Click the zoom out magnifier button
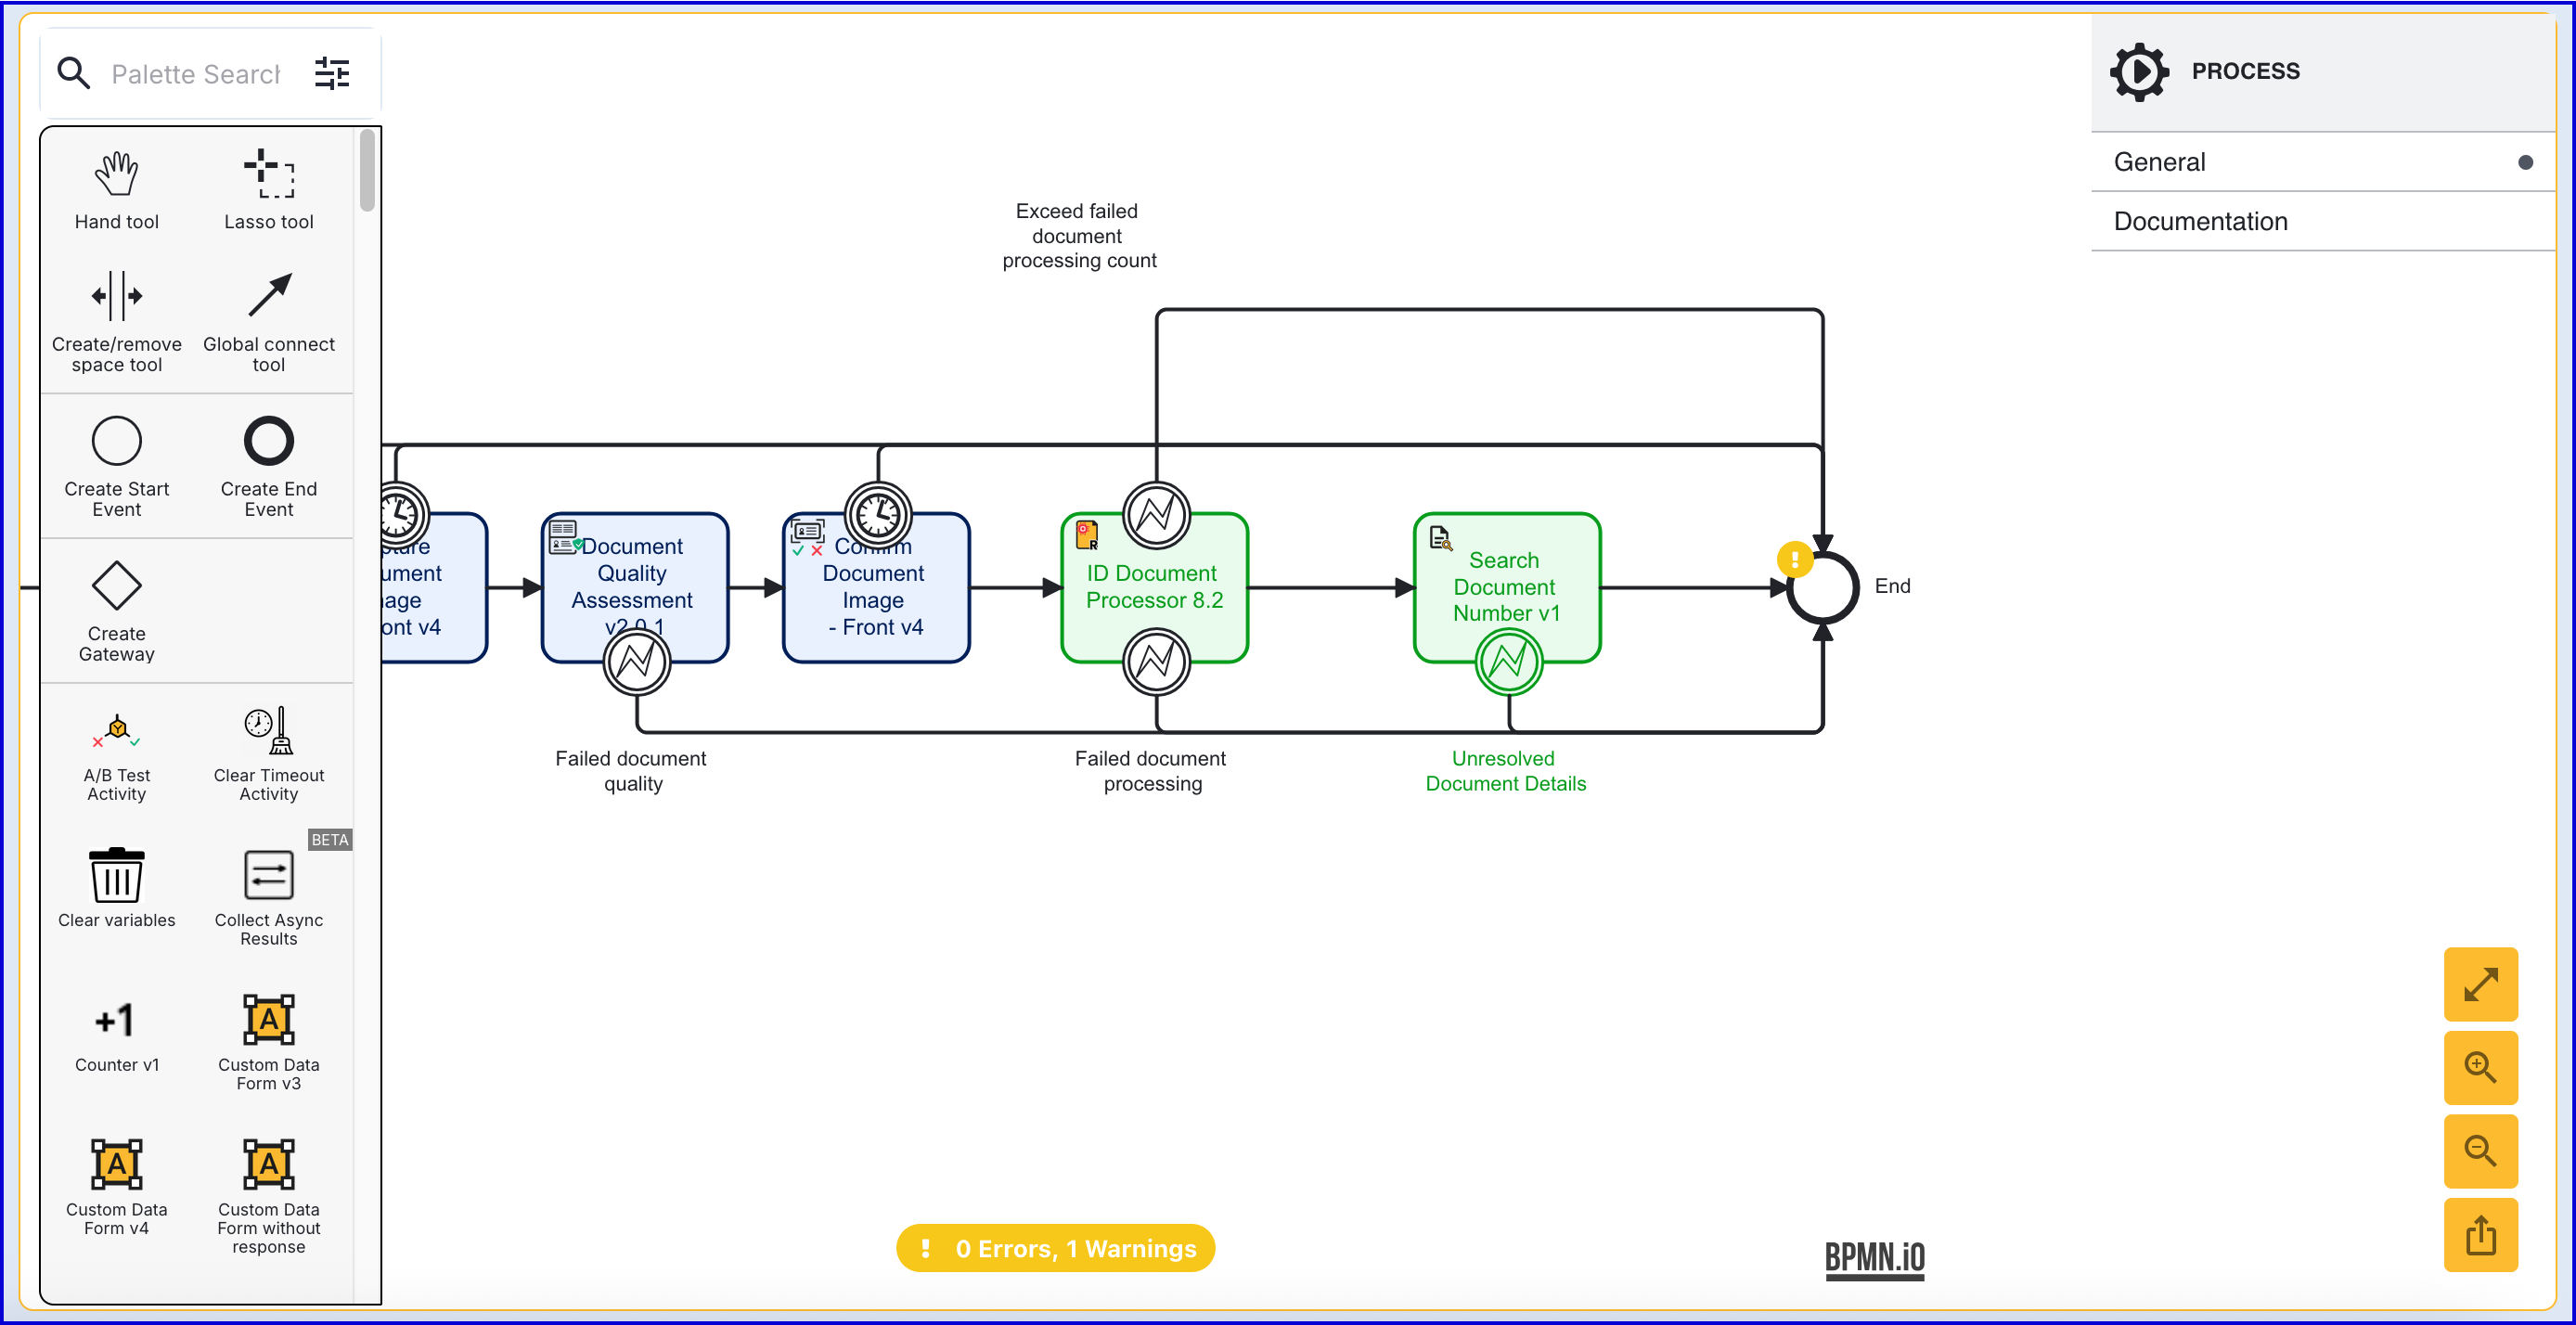Viewport: 2576px width, 1325px height. [2480, 1151]
